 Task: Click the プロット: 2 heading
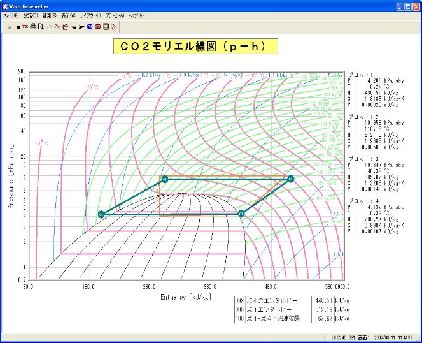pyautogui.click(x=363, y=117)
